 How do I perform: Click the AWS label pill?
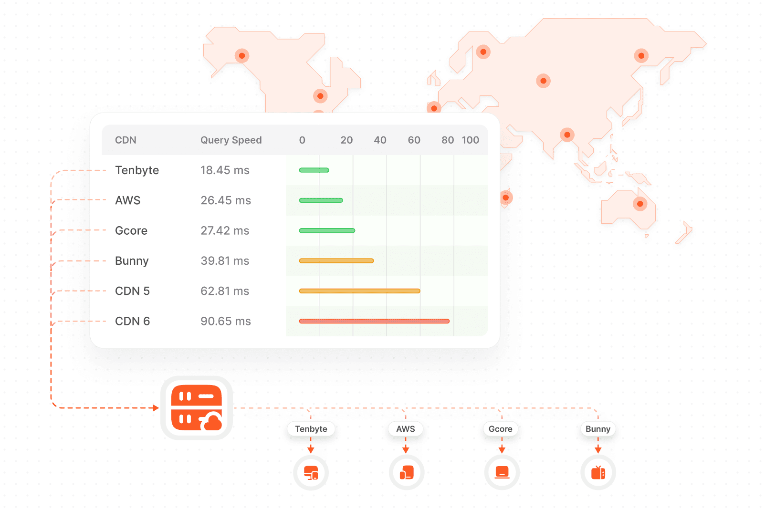point(406,429)
